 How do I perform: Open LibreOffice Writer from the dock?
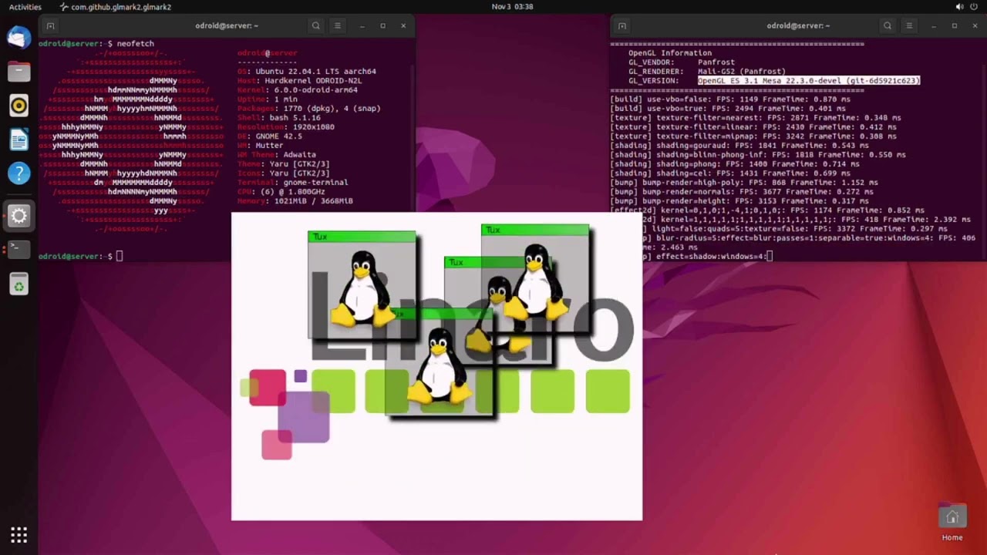[x=19, y=140]
